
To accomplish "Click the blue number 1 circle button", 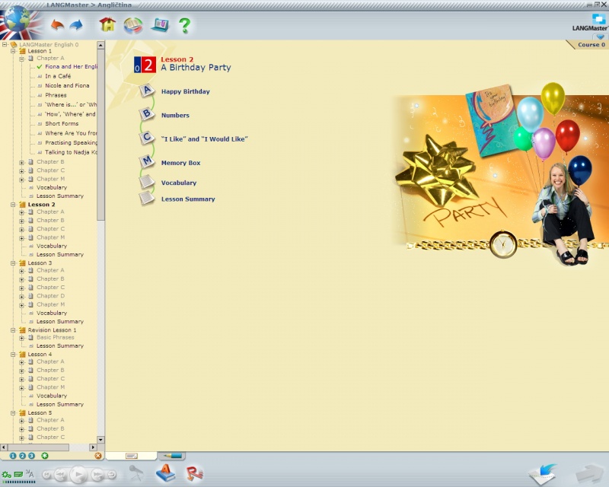I will (13, 456).
